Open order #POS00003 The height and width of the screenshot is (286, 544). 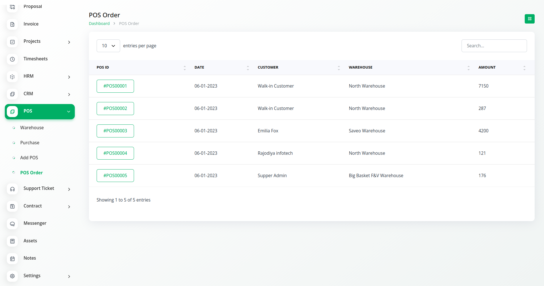point(115,131)
